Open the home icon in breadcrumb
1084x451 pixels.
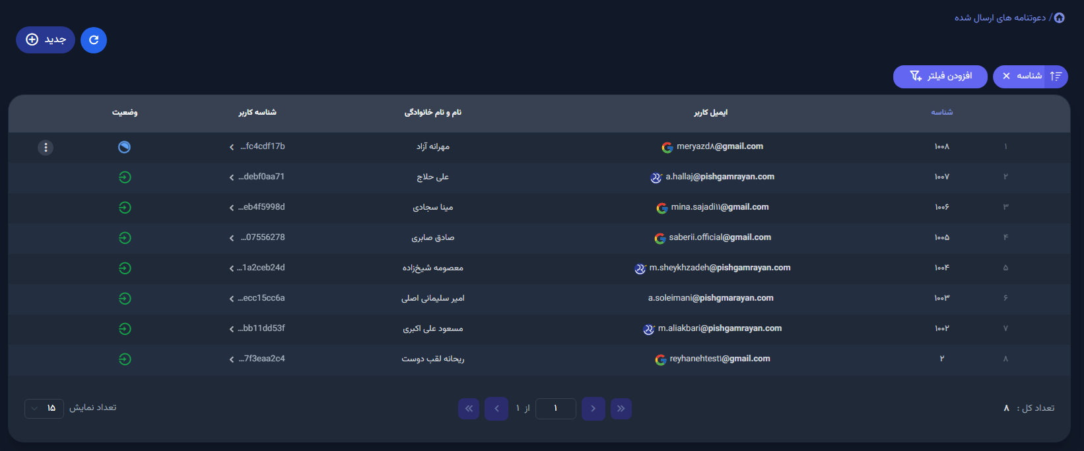[x=1059, y=18]
